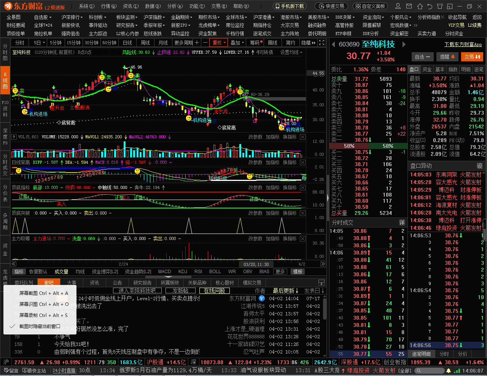487x376 pixels.
Task: Open 系统 menu
Action: click(86, 6)
